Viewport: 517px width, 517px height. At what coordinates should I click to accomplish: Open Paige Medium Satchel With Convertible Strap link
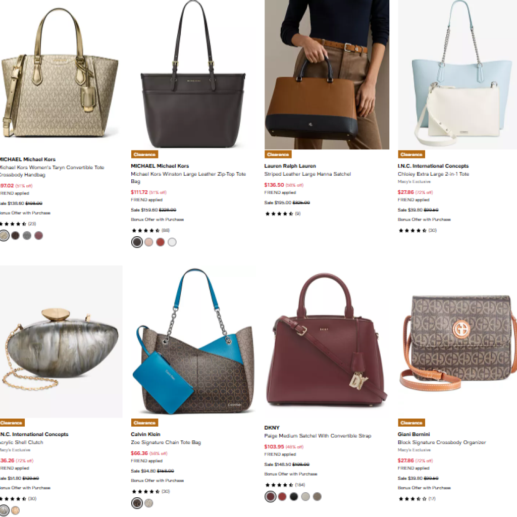coord(318,436)
